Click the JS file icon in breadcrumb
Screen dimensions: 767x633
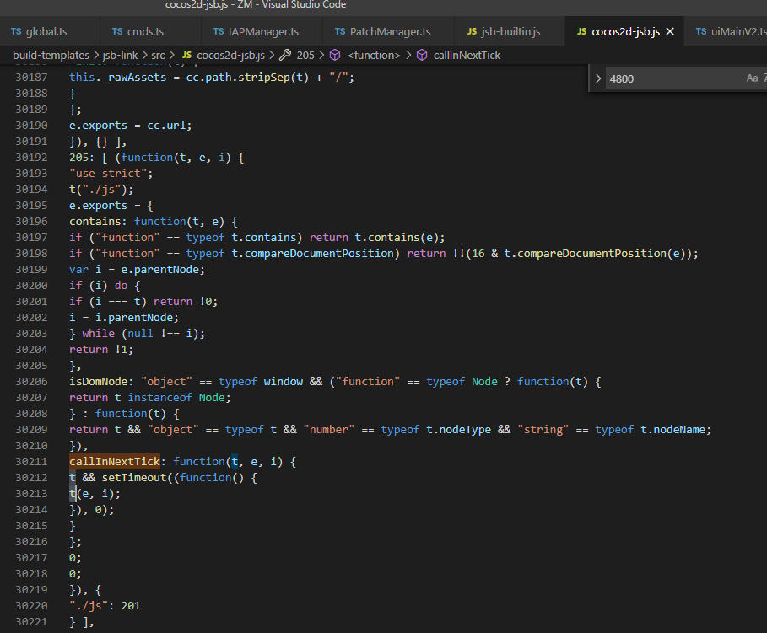click(187, 55)
